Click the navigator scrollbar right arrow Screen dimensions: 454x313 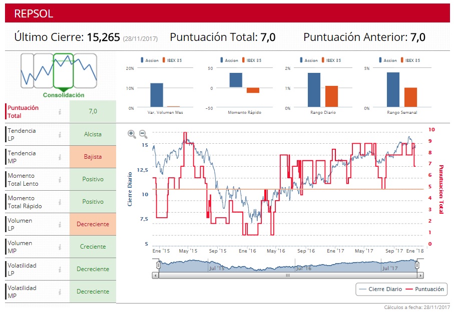pyautogui.click(x=420, y=276)
